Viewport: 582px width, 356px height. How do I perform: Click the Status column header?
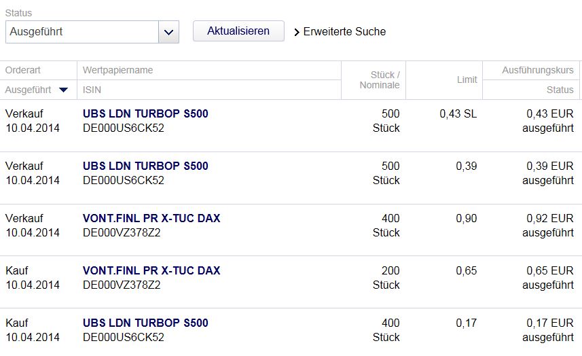click(560, 90)
